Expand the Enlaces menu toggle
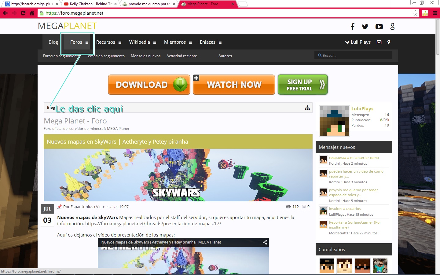Image resolution: width=440 pixels, height=275 pixels. pos(220,42)
